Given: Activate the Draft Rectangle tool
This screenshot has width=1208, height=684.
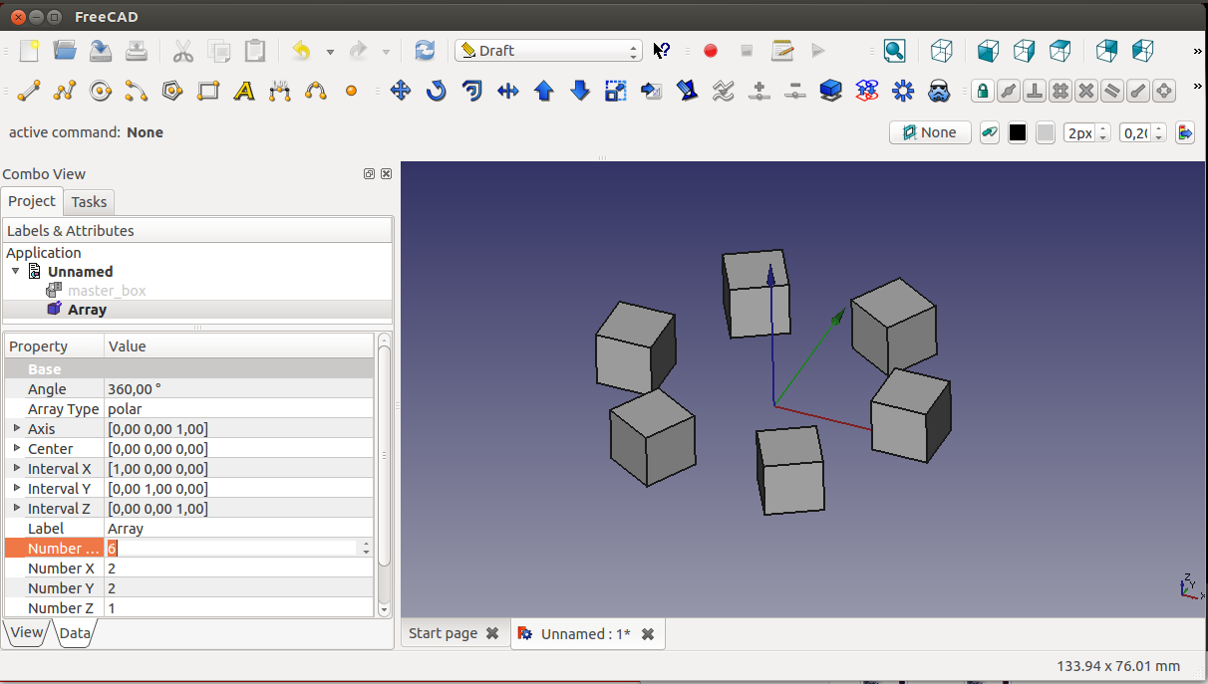Looking at the screenshot, I should [x=208, y=92].
